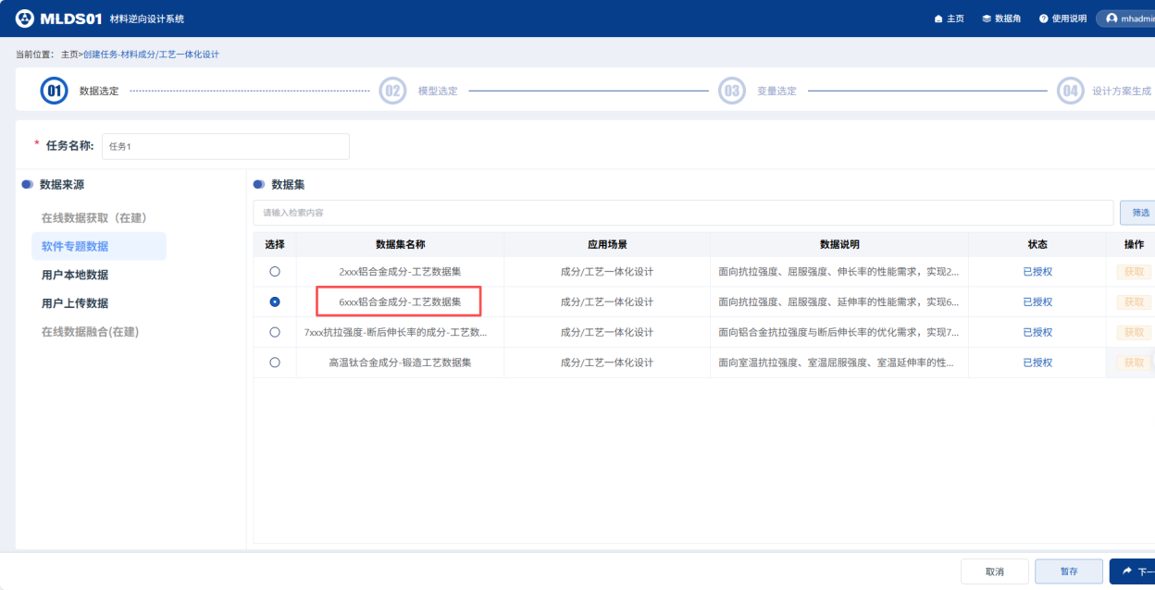Click the home icon beside 主页
The width and height of the screenshot is (1155, 590).
point(938,18)
